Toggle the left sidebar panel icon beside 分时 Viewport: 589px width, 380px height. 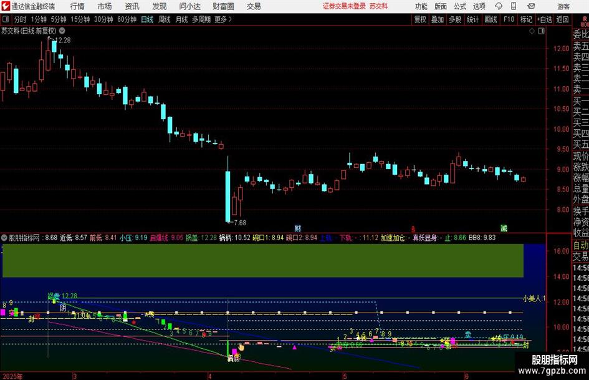click(6, 19)
